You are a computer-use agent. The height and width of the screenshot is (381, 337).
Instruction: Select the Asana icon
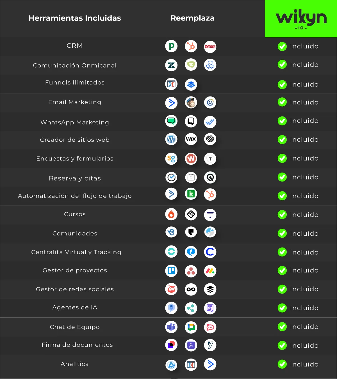click(x=191, y=271)
